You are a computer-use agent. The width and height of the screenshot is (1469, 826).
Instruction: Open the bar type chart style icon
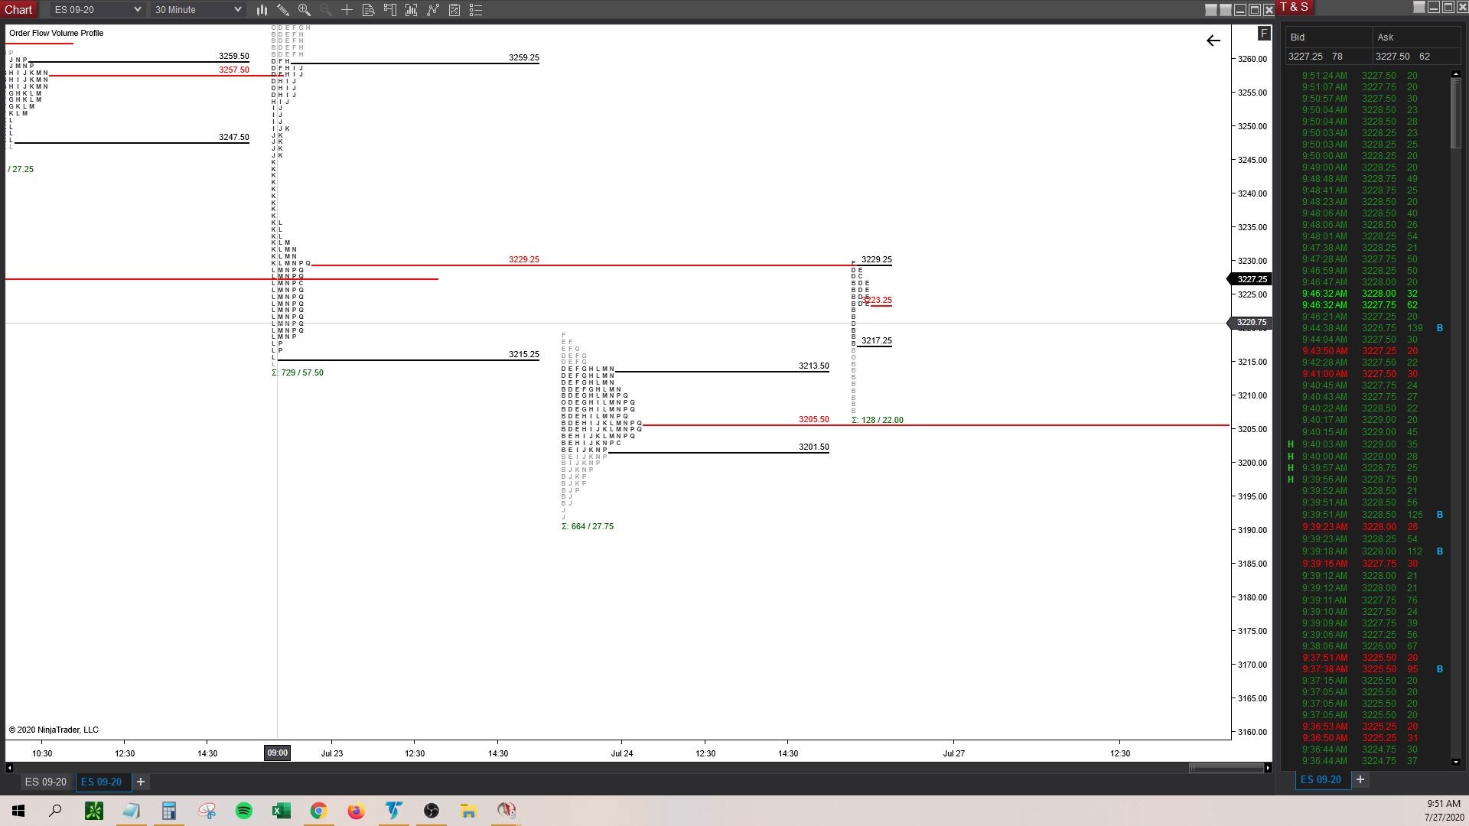262,10
